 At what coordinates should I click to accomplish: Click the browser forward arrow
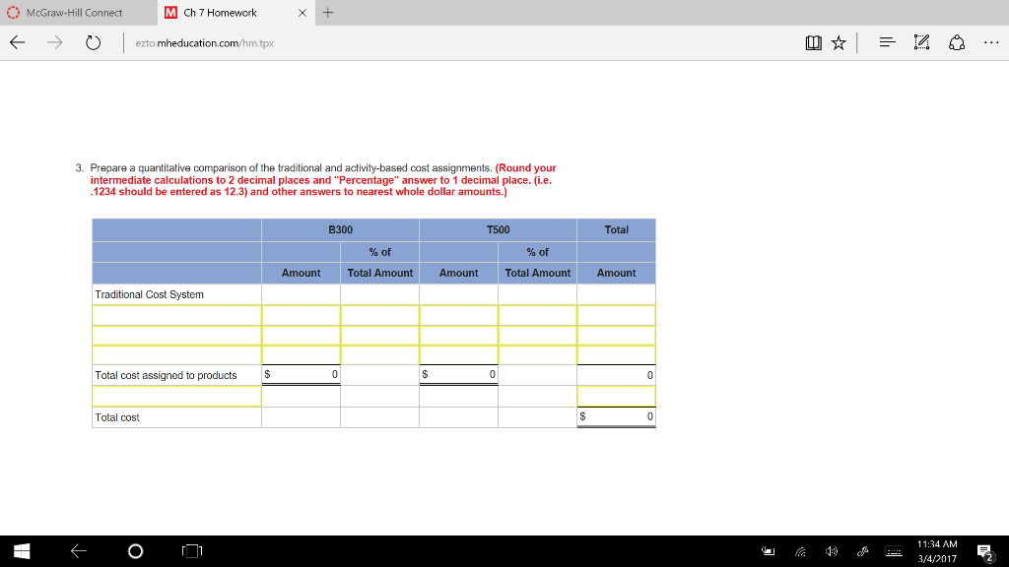click(x=55, y=43)
